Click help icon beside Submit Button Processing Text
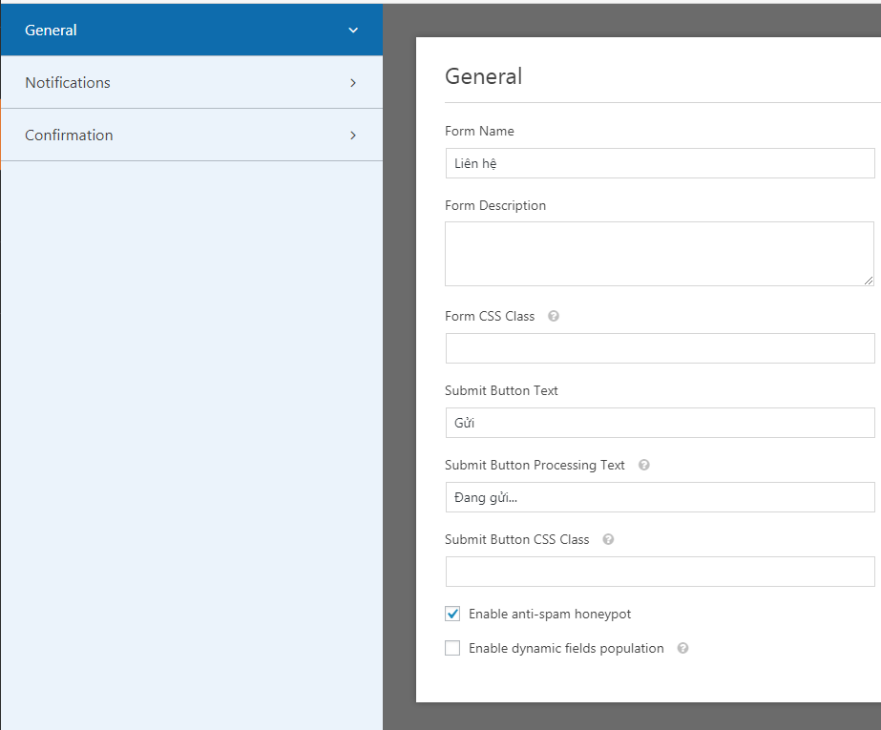The height and width of the screenshot is (730, 881). pos(644,465)
